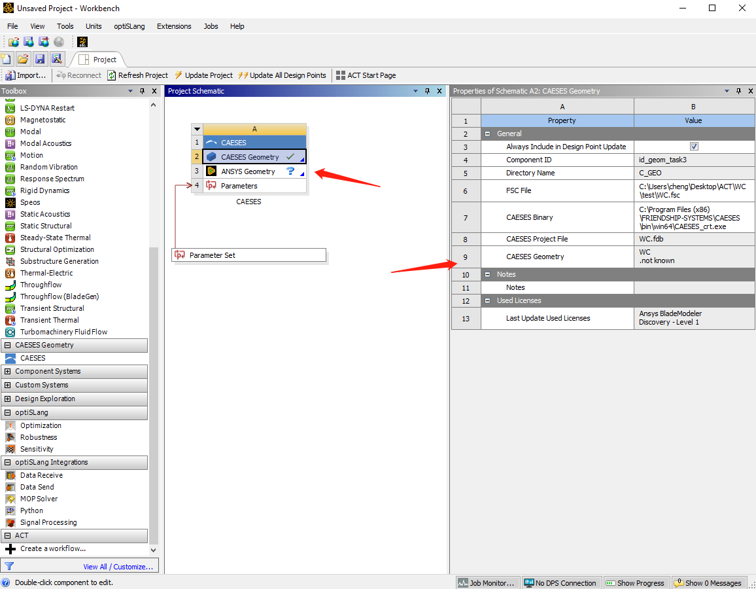
Task: Click the Project Schematic panel pin icon
Action: (x=427, y=91)
